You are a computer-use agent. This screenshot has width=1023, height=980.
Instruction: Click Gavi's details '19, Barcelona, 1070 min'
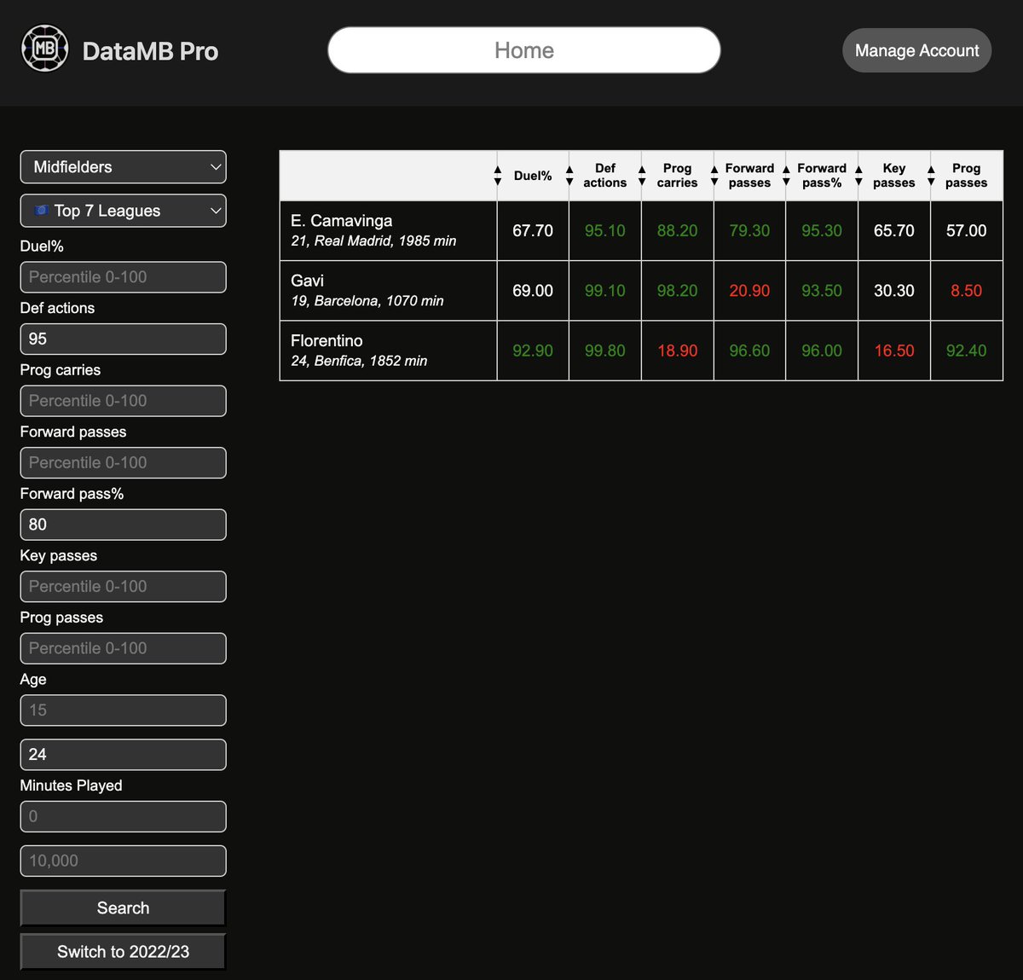[367, 301]
